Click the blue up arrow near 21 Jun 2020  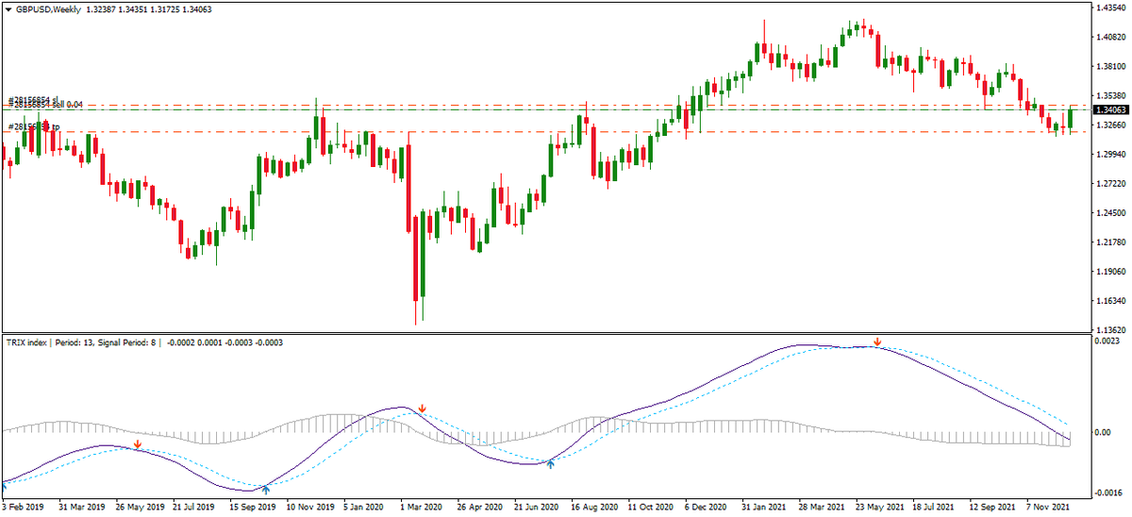(x=551, y=462)
